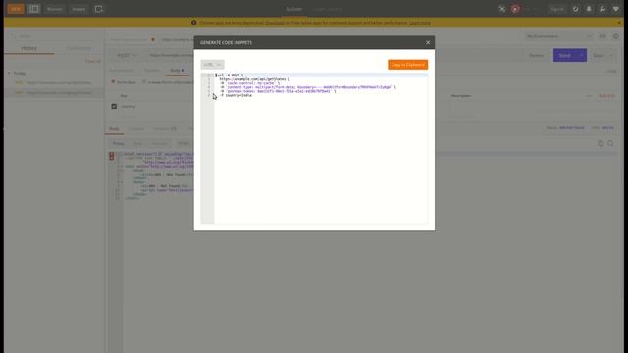The height and width of the screenshot is (353, 628).
Task: Click the heart icon in header
Action: point(616,9)
